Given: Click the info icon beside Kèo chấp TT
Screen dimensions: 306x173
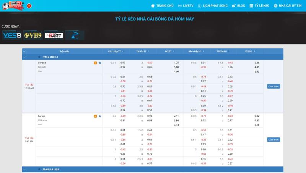Looking at the screenshot, I should pos(123,51).
